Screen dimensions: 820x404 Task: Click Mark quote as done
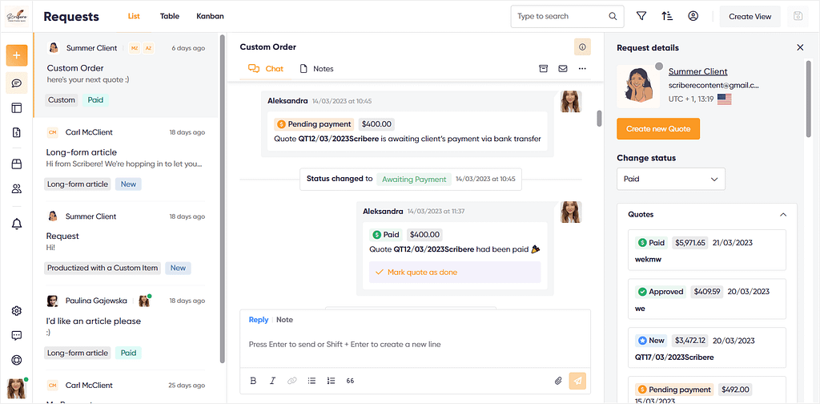pyautogui.click(x=455, y=272)
